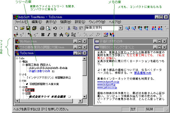Toggle bold formatting
170x113 pixels.
43,35
